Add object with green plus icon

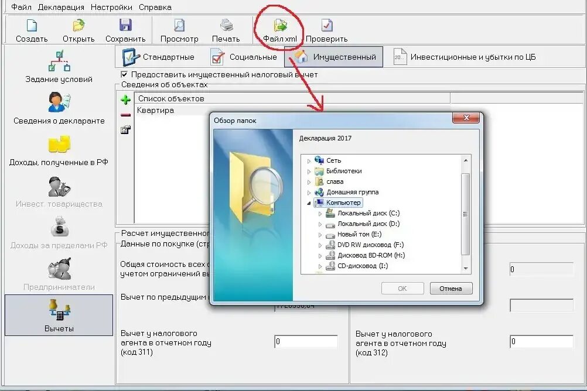(x=126, y=100)
